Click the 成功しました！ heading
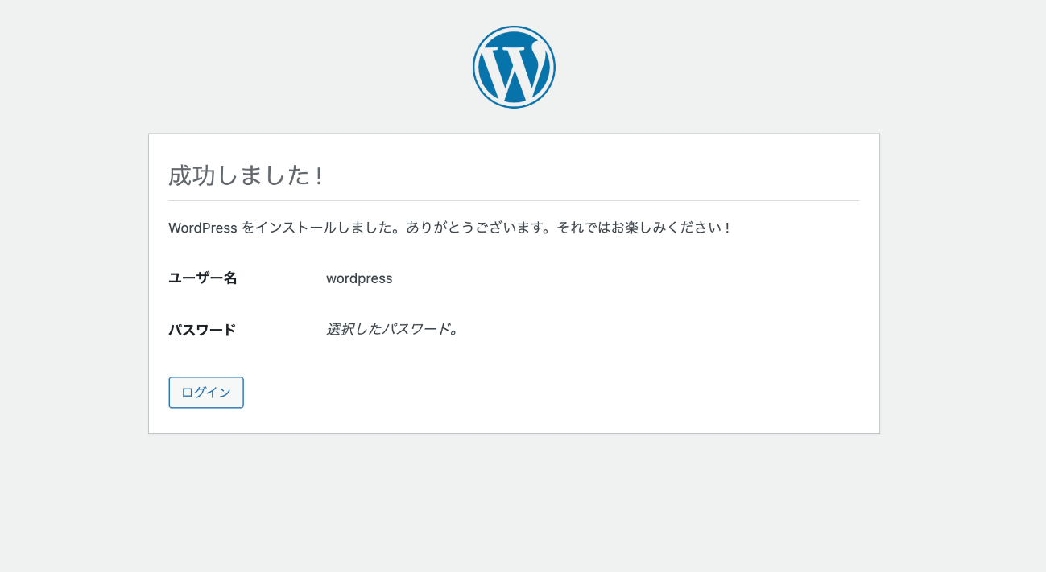The width and height of the screenshot is (1046, 572). tap(246, 175)
